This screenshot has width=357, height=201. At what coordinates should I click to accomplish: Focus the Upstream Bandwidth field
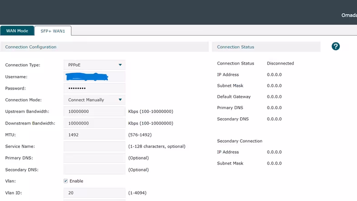pos(94,111)
